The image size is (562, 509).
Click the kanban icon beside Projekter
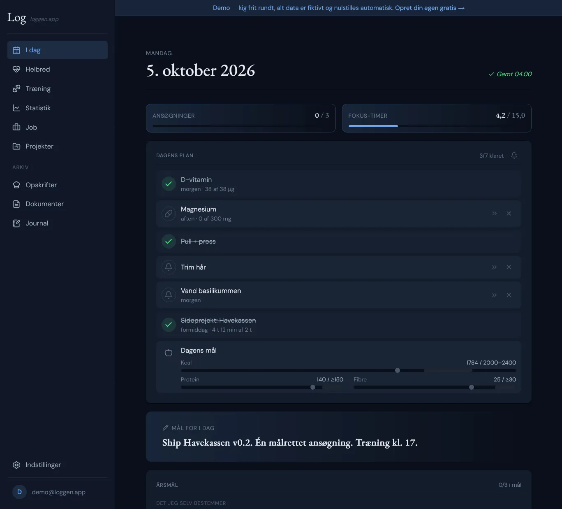coord(16,146)
